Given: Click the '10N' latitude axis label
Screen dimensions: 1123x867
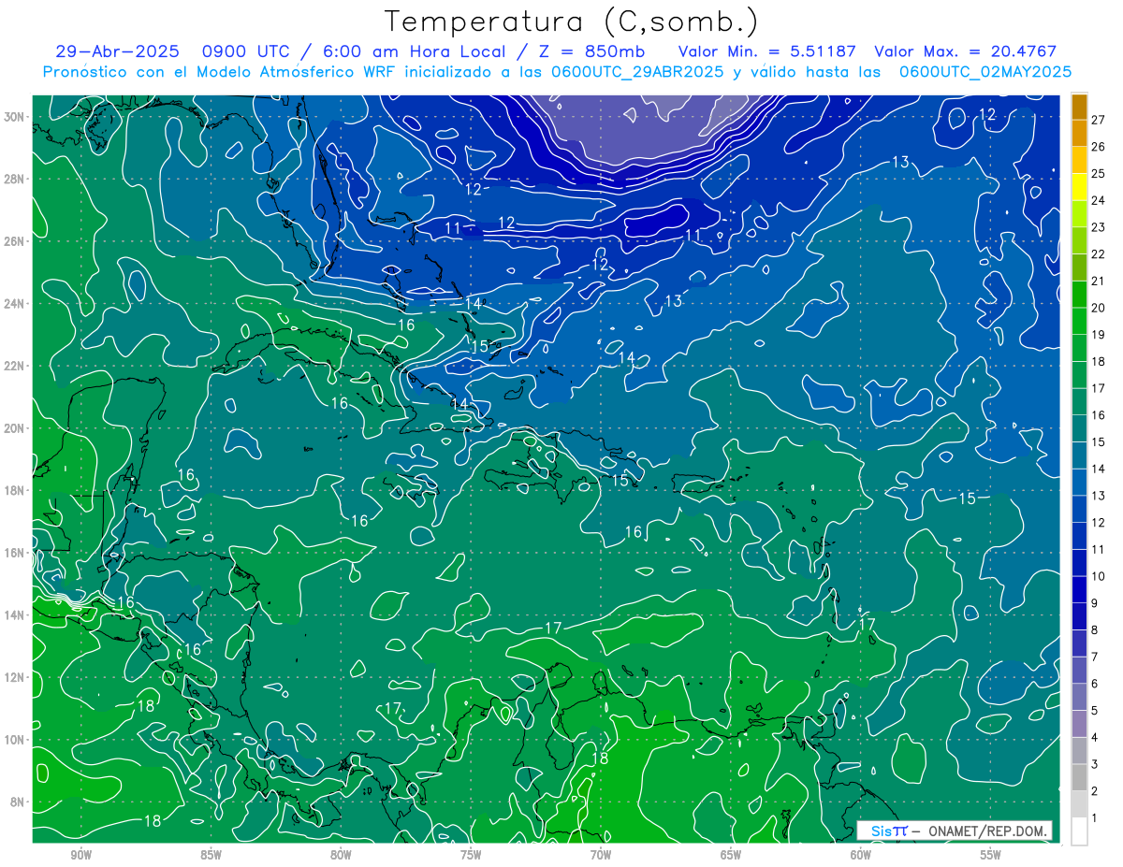Looking at the screenshot, I should [14, 740].
